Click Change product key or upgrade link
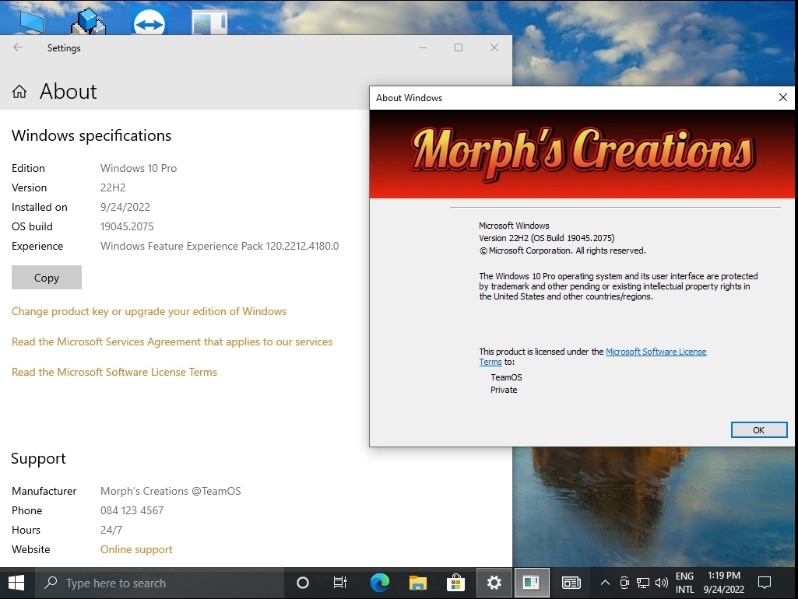Image resolution: width=798 pixels, height=599 pixels. [x=149, y=311]
